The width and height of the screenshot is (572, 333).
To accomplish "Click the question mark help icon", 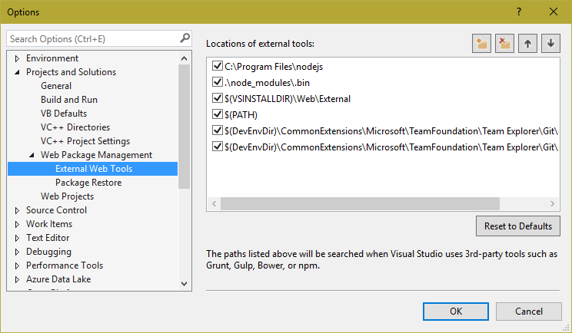I will tap(519, 12).
